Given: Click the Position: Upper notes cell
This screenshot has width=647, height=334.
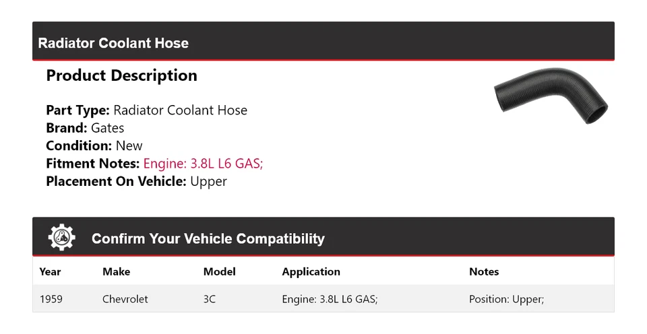Looking at the screenshot, I should tap(506, 299).
